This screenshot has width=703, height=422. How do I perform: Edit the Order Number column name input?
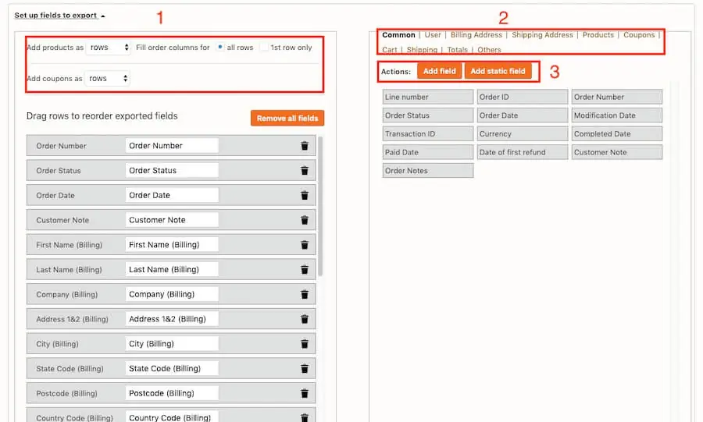pos(172,146)
